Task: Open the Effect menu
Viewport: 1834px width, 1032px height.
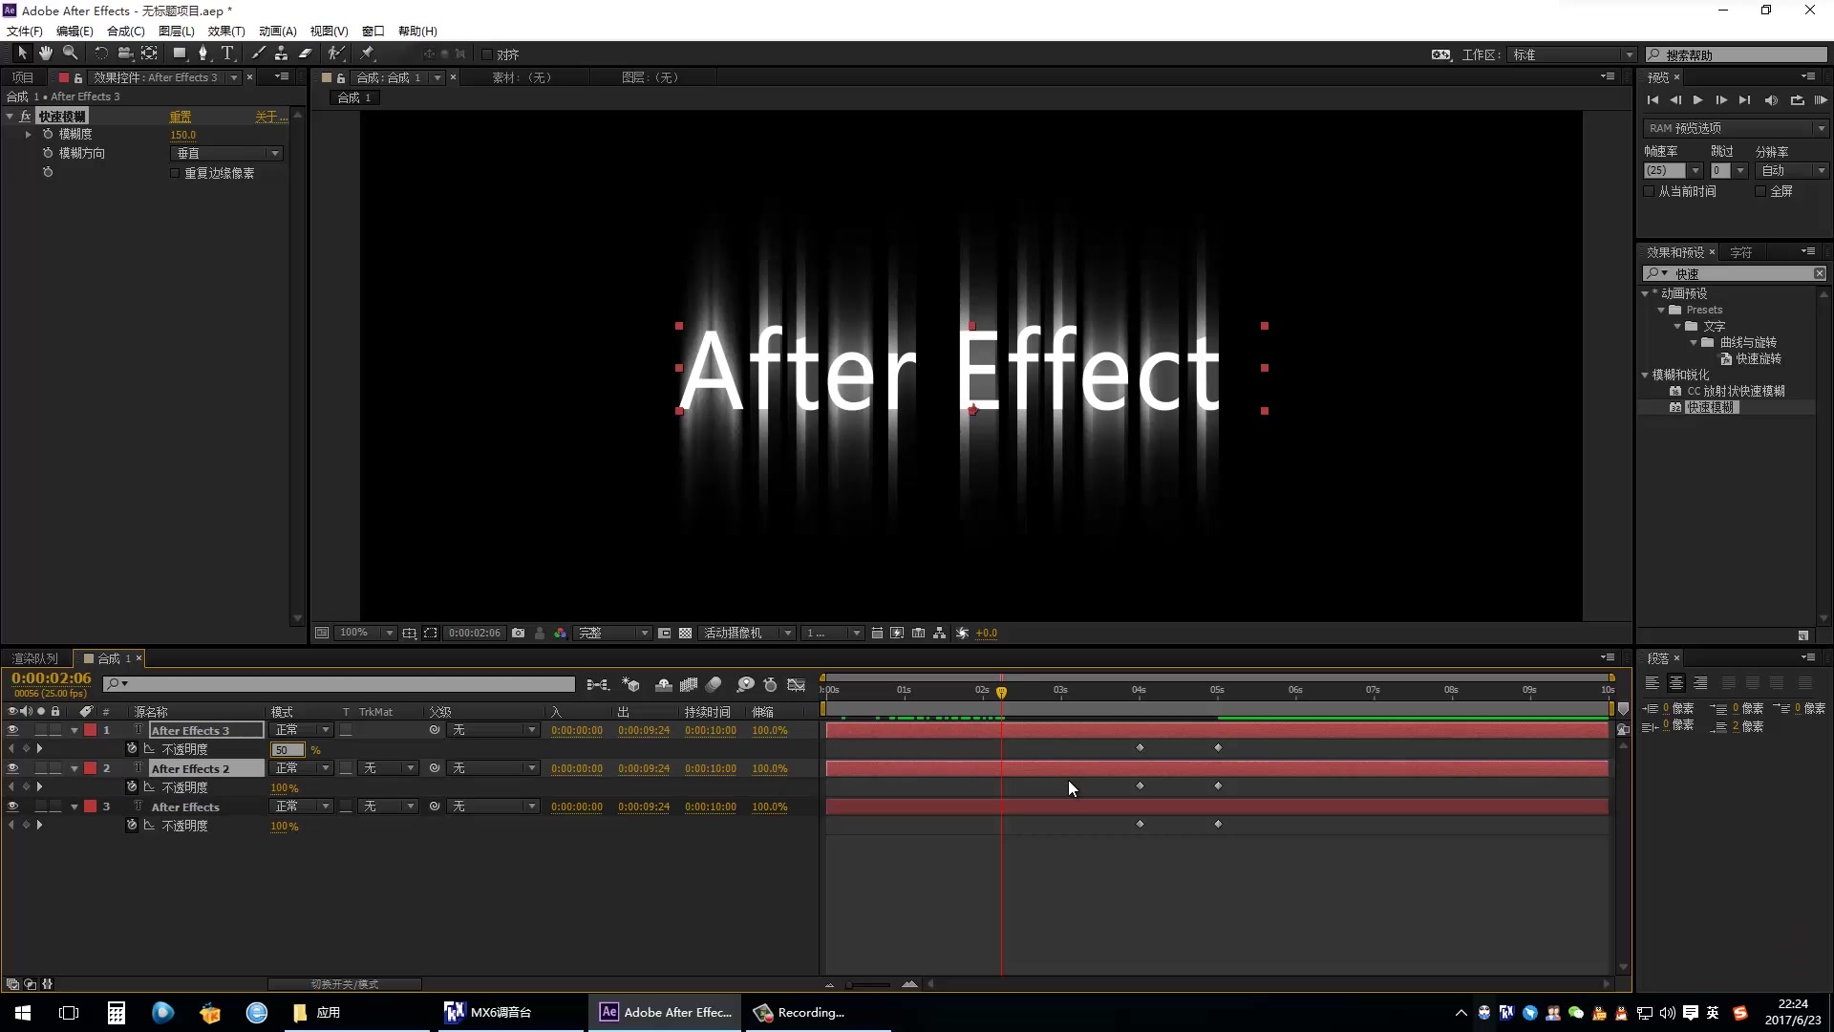Action: [x=226, y=31]
